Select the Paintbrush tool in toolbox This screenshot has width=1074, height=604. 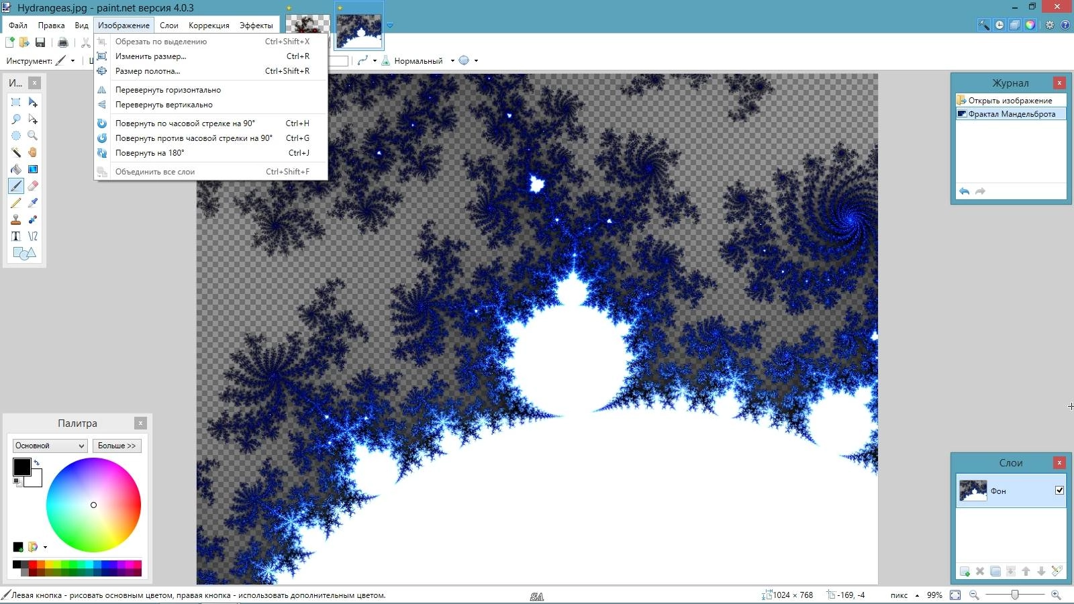point(16,186)
